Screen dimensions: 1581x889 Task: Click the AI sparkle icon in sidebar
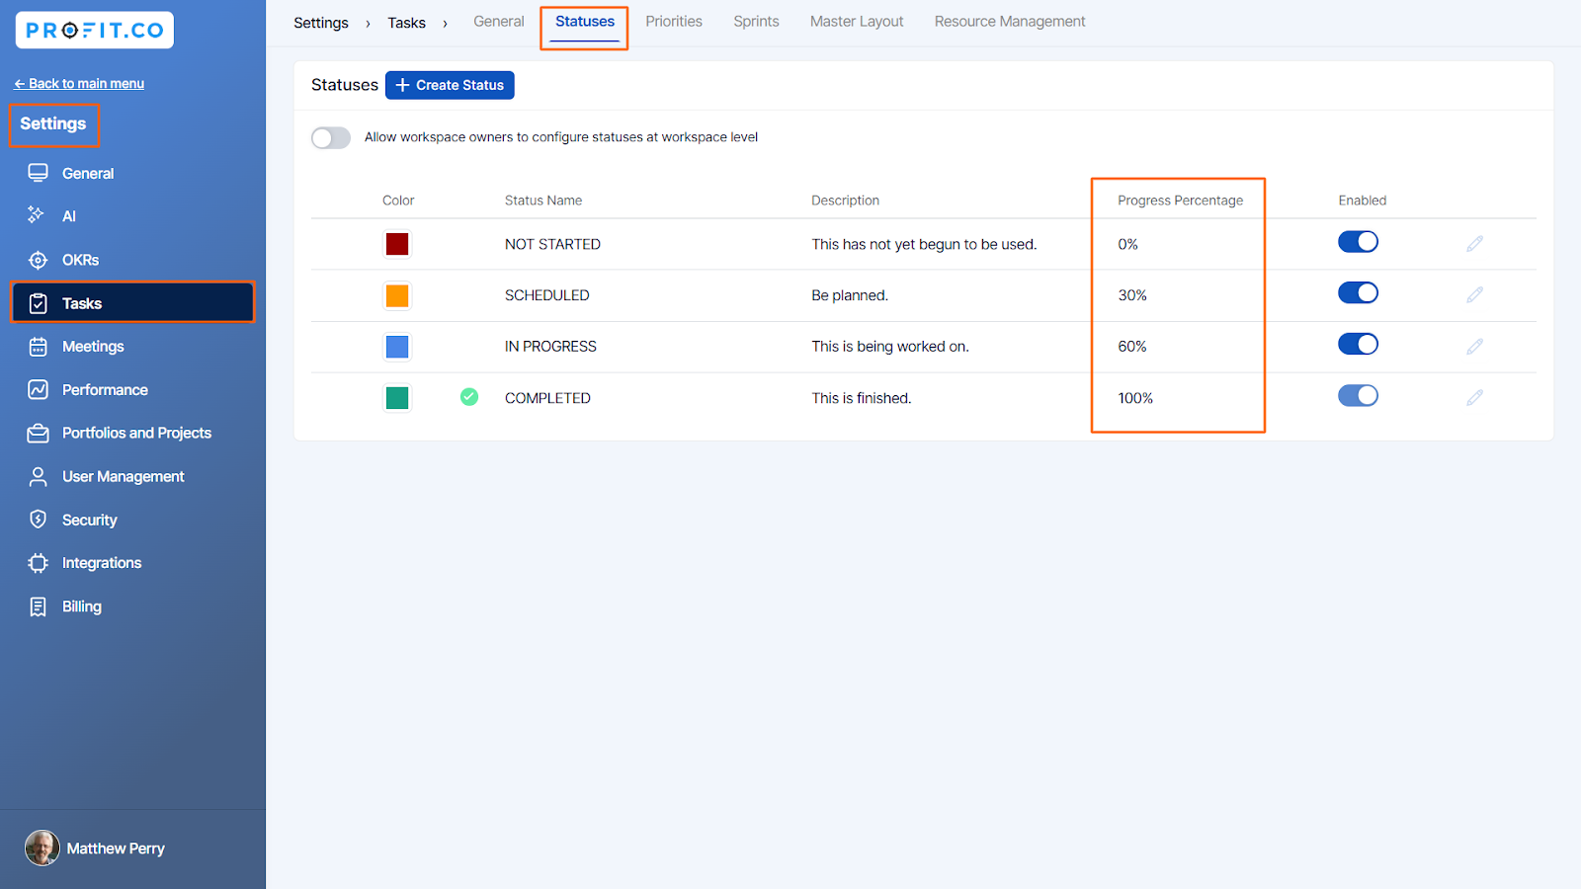(37, 215)
